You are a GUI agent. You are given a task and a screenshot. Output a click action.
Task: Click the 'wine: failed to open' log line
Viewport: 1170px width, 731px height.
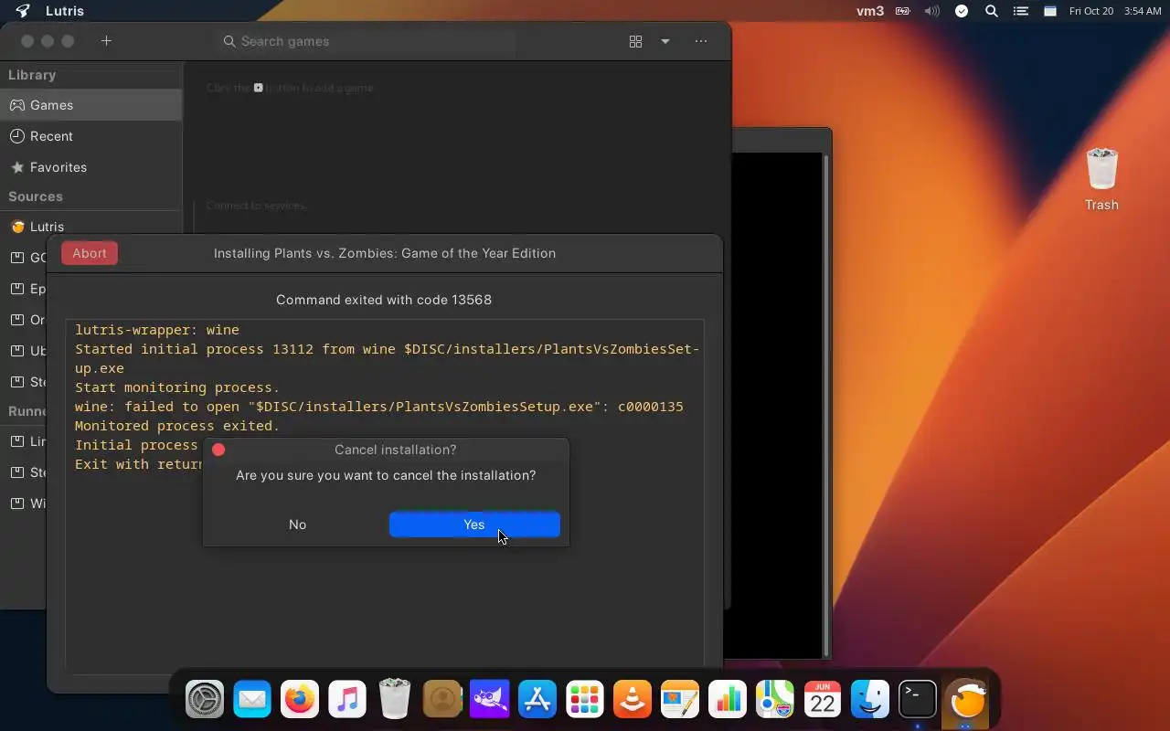coord(379,407)
